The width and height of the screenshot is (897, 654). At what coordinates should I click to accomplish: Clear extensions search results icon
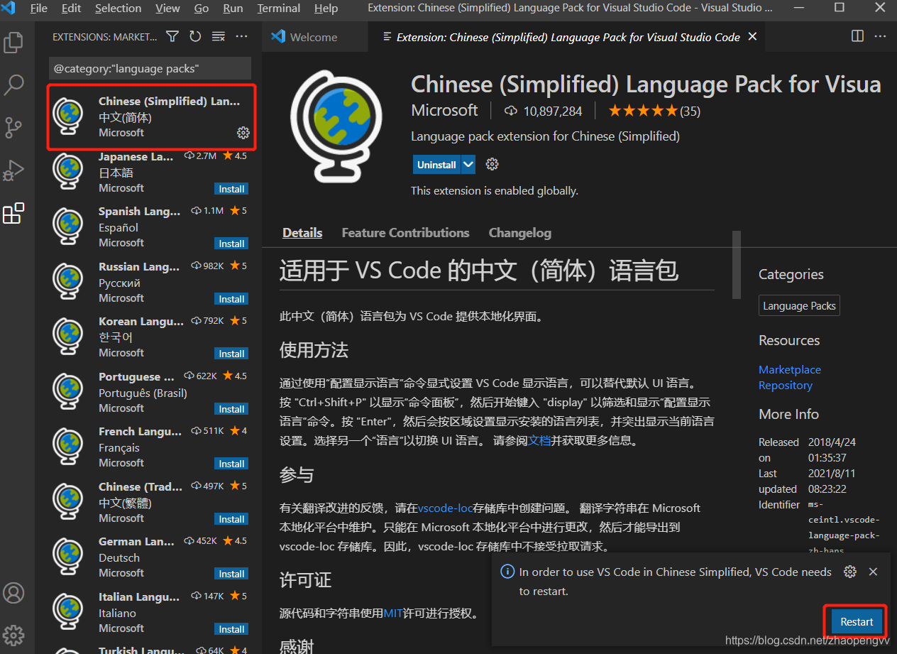pyautogui.click(x=219, y=36)
